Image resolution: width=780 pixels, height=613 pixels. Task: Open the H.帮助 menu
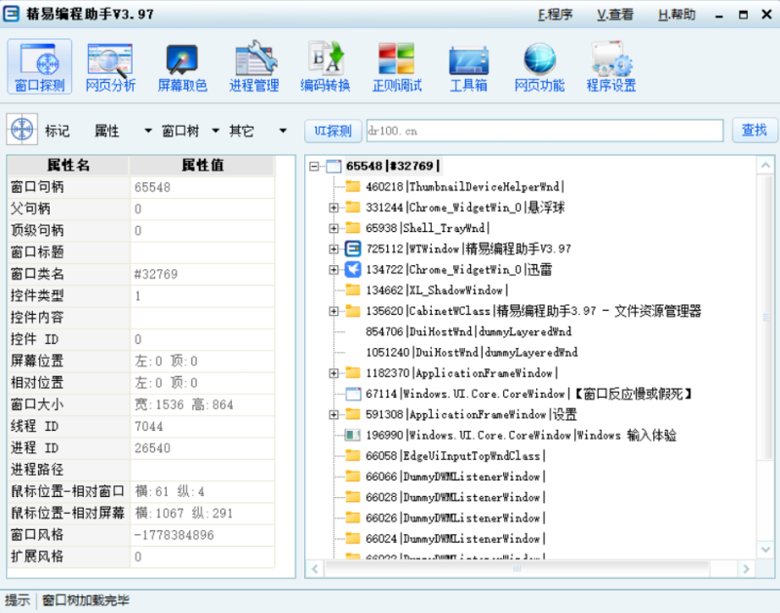click(x=677, y=15)
